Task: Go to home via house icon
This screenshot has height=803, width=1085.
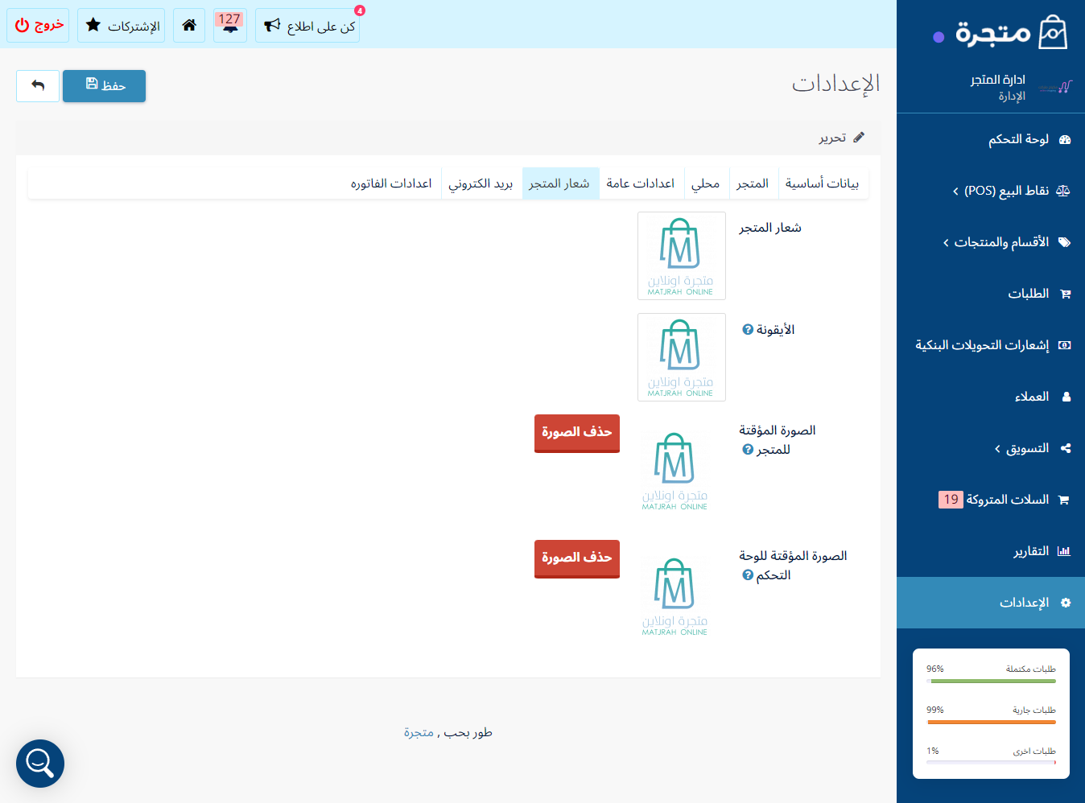Action: click(x=189, y=25)
